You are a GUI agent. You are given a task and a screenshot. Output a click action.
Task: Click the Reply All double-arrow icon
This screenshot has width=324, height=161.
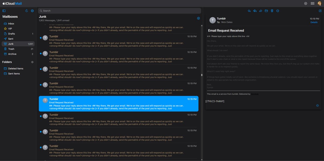[255, 11]
